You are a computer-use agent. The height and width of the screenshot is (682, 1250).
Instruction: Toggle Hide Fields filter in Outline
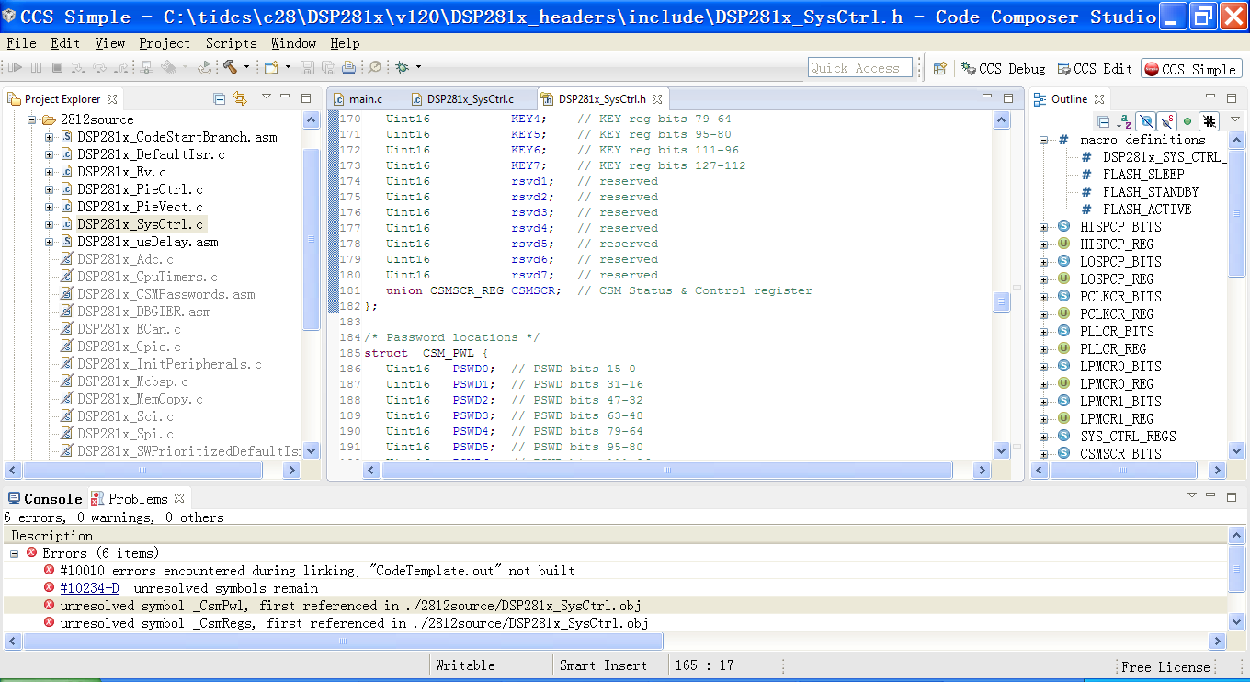click(x=1145, y=120)
